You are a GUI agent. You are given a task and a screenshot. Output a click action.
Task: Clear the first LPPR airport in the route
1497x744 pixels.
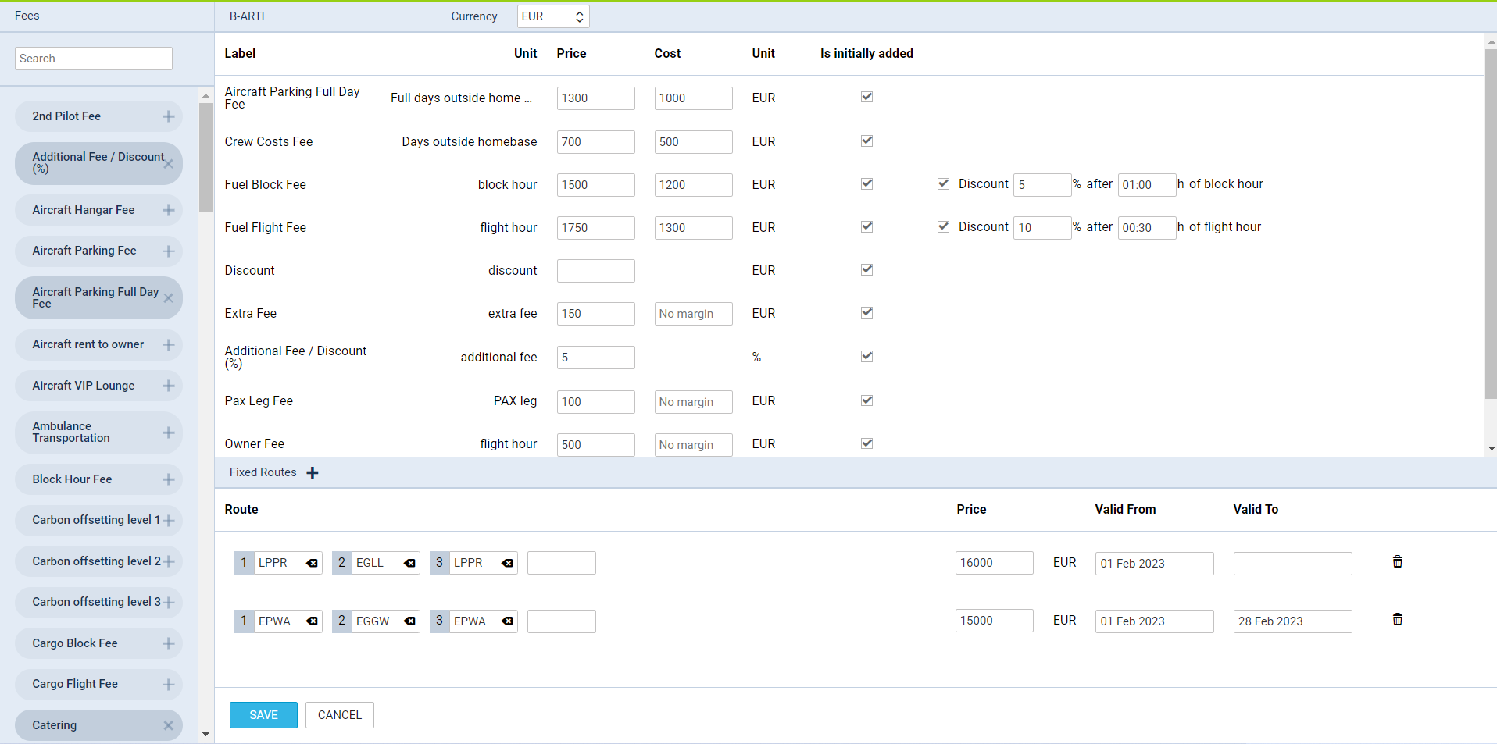(313, 563)
